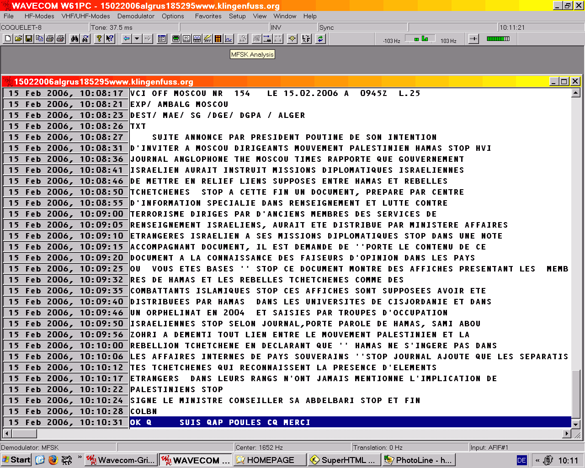The image size is (585, 468).
Task: Toggle the INV polarity status field
Action: (293, 27)
